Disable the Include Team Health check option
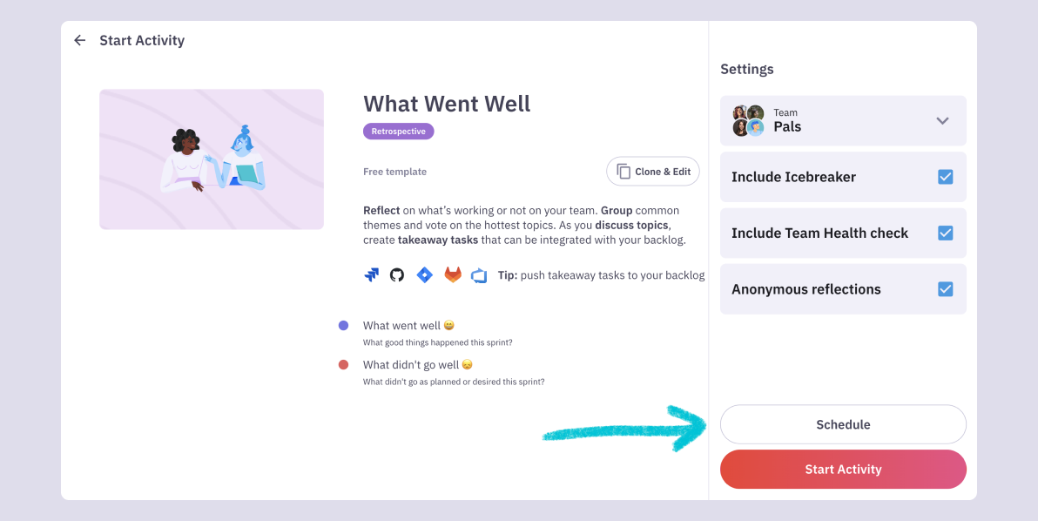Viewport: 1038px width, 521px height. click(x=945, y=233)
